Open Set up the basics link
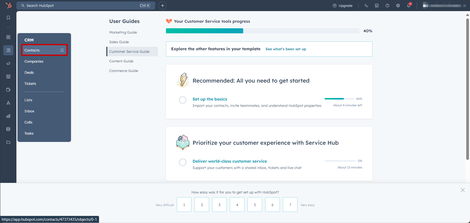The image size is (470, 223). click(210, 99)
